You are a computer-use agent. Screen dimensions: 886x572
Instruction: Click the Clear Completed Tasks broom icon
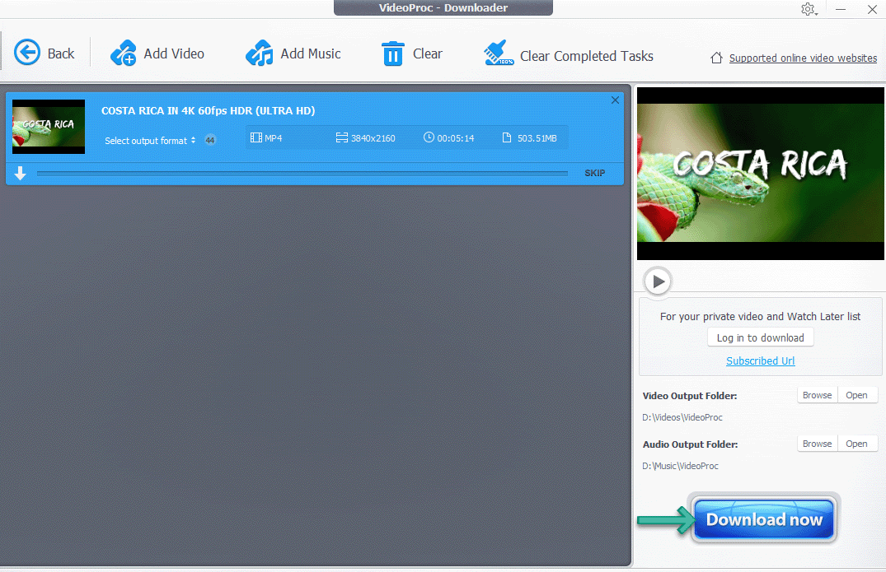point(499,53)
